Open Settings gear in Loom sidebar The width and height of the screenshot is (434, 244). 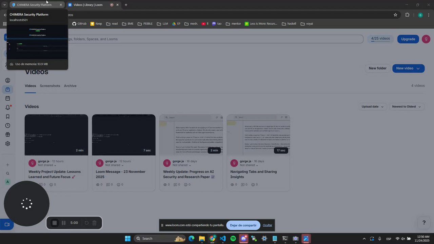(x=7, y=143)
